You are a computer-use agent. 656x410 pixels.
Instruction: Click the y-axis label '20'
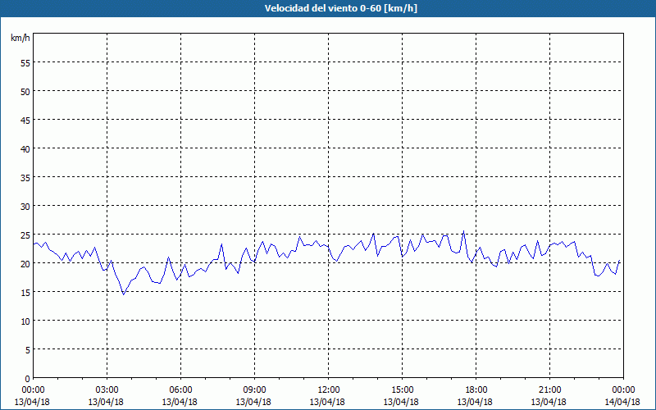coord(25,263)
